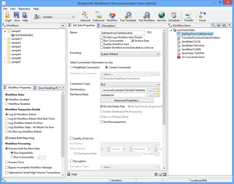
Task: Click the maximize icon in the Help bar
Action: [165, 174]
